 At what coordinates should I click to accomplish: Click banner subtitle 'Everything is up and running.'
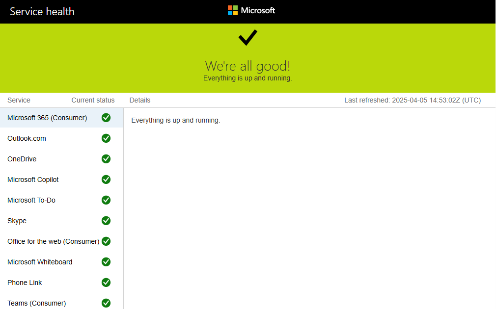point(248,78)
